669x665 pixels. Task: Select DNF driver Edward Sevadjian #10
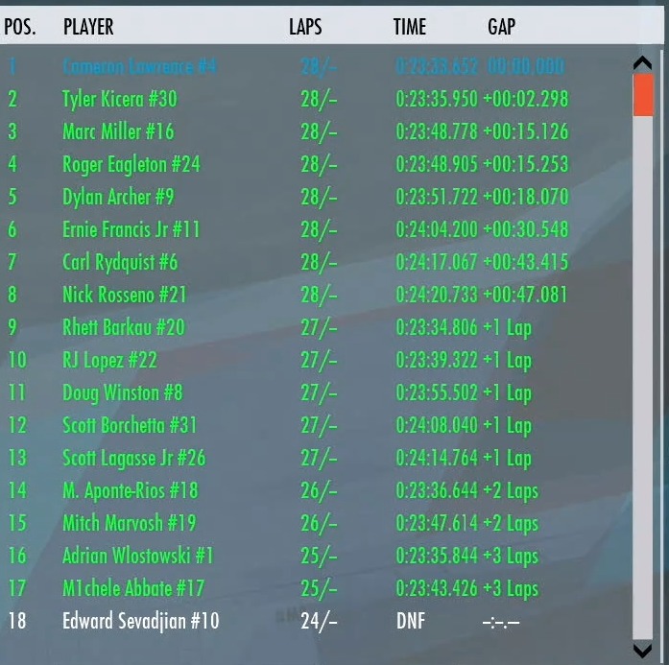pos(140,621)
